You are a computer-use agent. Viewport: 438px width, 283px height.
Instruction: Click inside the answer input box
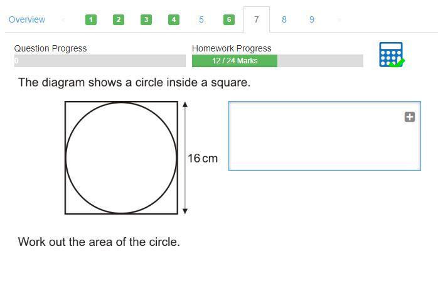click(324, 136)
